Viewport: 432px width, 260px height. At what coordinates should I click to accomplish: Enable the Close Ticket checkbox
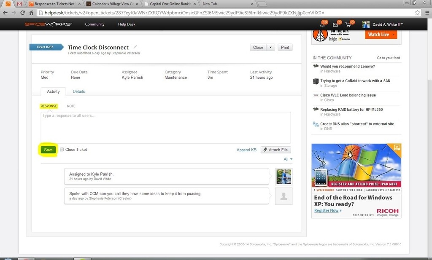point(62,150)
